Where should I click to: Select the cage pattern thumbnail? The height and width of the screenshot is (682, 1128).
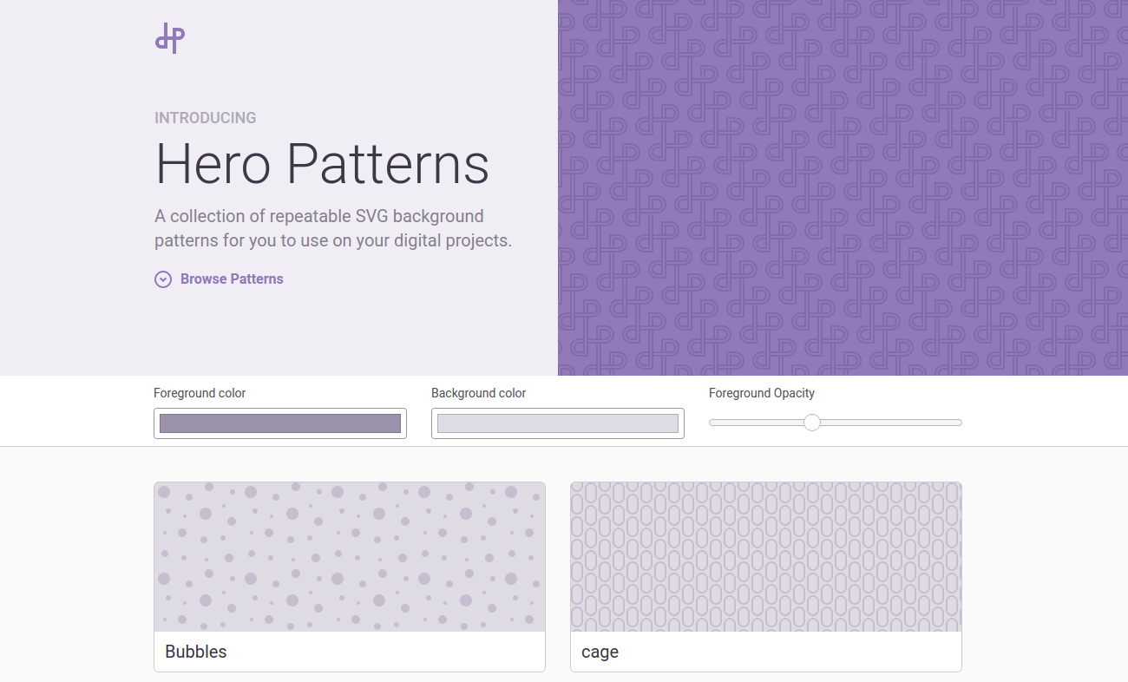[x=765, y=556]
